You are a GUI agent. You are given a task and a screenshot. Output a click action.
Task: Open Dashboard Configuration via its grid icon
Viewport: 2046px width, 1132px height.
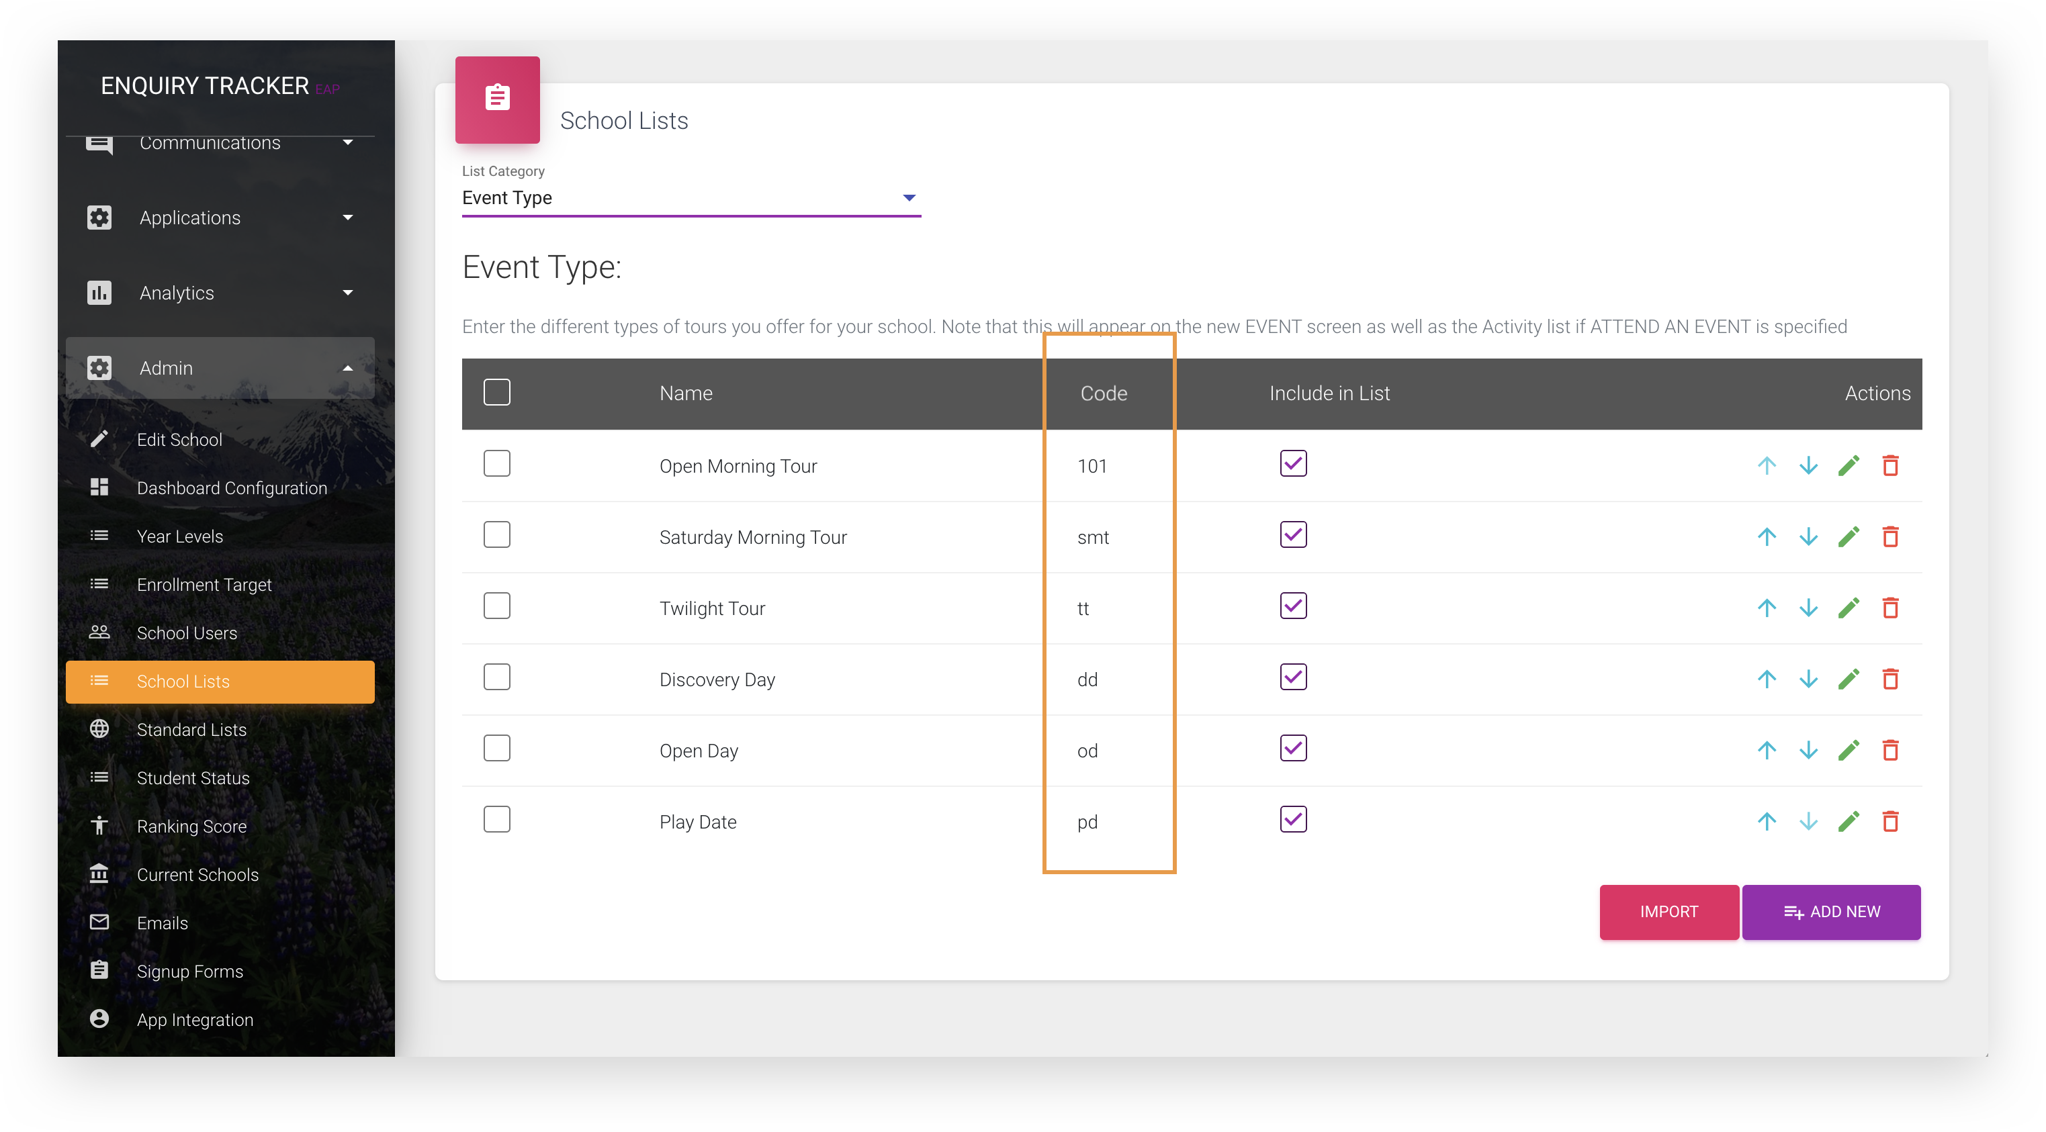point(99,487)
